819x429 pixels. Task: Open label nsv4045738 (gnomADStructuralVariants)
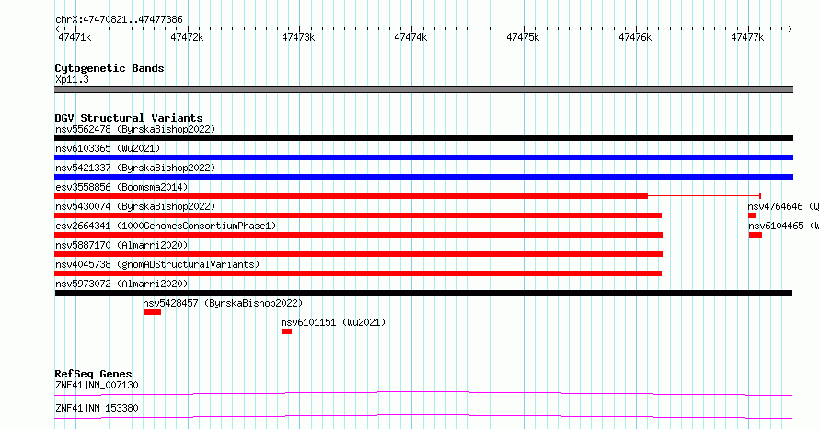point(157,264)
